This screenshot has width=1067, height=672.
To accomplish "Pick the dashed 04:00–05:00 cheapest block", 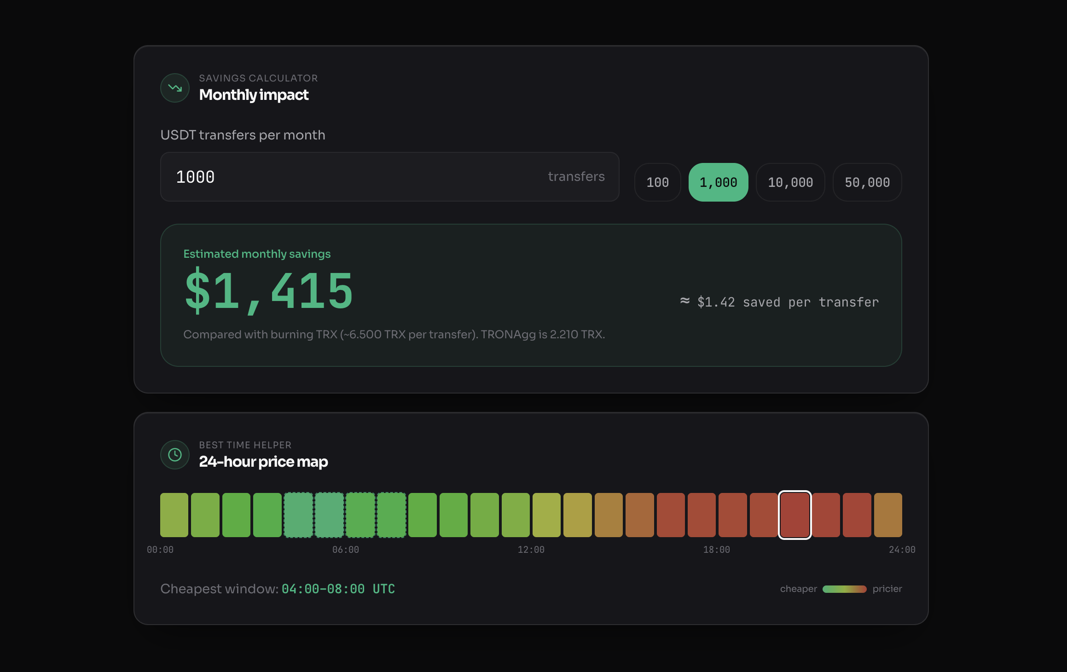I will (298, 515).
